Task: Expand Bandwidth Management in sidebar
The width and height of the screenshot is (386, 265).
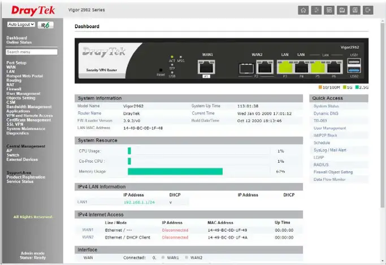Action: 29,107
